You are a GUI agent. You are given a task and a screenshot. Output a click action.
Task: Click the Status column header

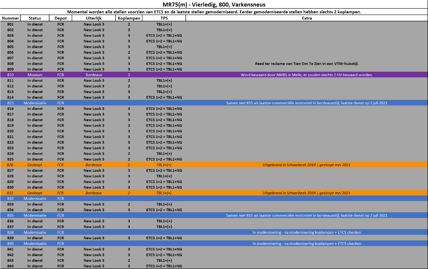[x=35, y=18]
